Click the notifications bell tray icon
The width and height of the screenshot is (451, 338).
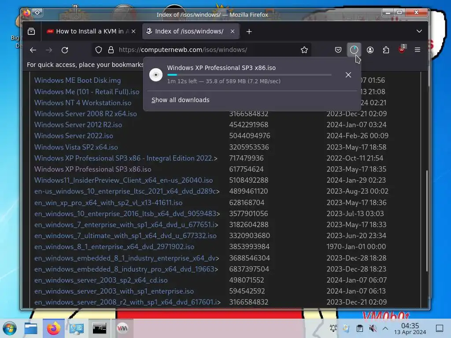tap(333, 328)
